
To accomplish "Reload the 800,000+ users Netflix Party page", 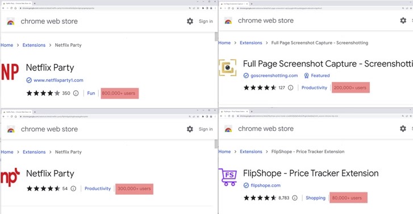I will tap(12, 8).
